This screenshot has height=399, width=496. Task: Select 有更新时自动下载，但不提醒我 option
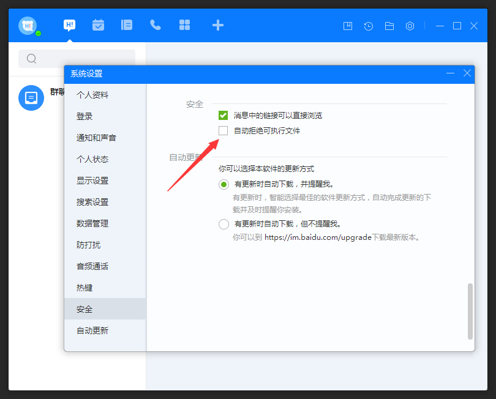pos(224,224)
